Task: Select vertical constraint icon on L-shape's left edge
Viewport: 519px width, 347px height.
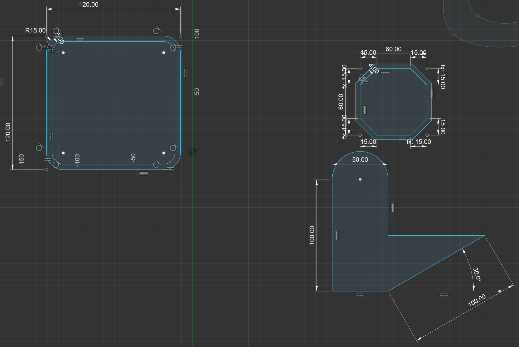Action: click(337, 235)
